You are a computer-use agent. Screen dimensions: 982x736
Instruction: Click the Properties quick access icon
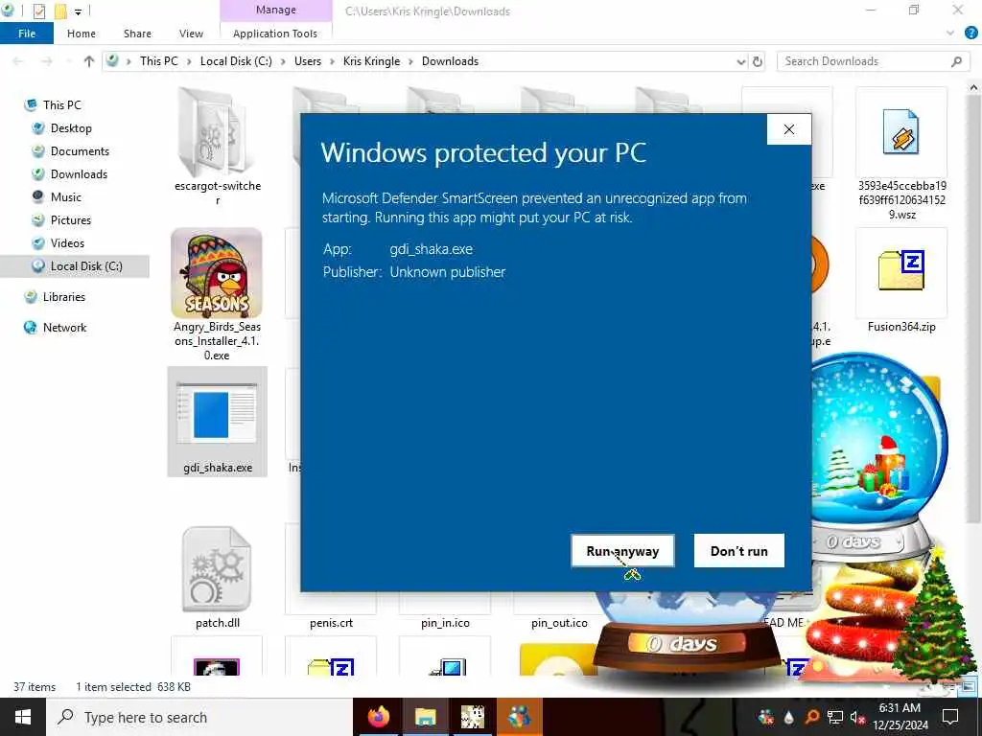[x=38, y=11]
